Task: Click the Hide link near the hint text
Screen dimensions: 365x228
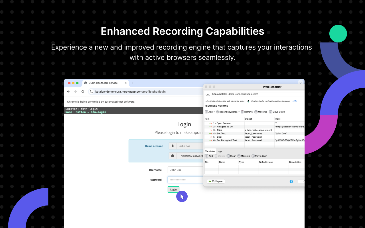Action: [x=294, y=101]
